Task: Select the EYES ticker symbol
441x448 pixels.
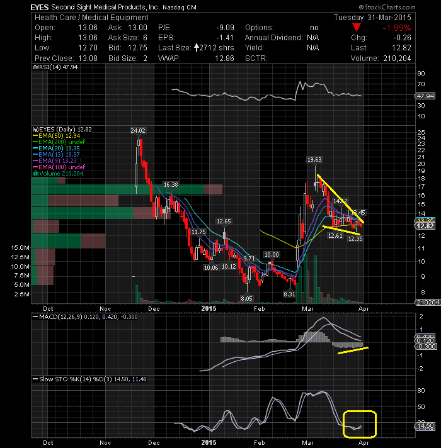Action: point(40,8)
